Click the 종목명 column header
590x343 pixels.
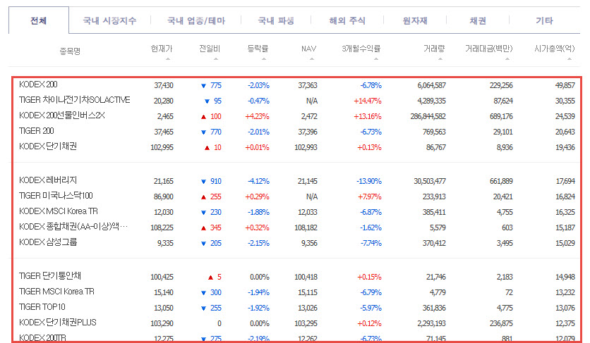tap(70, 51)
